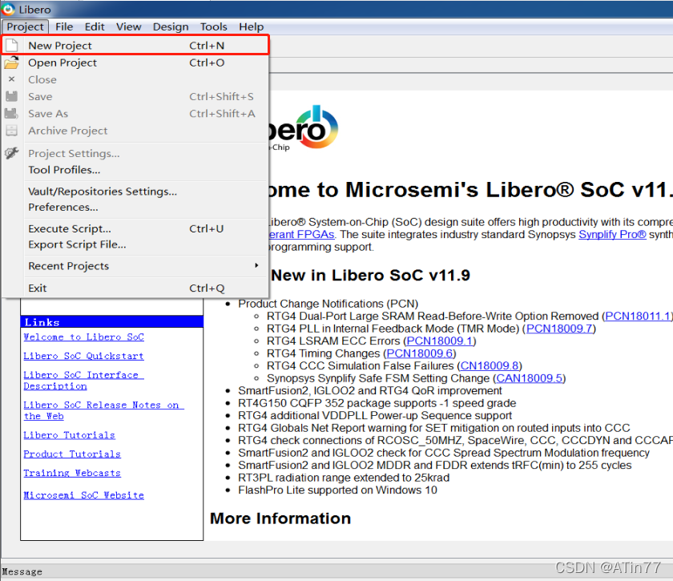Open PCN18009.1 notification link

440,341
